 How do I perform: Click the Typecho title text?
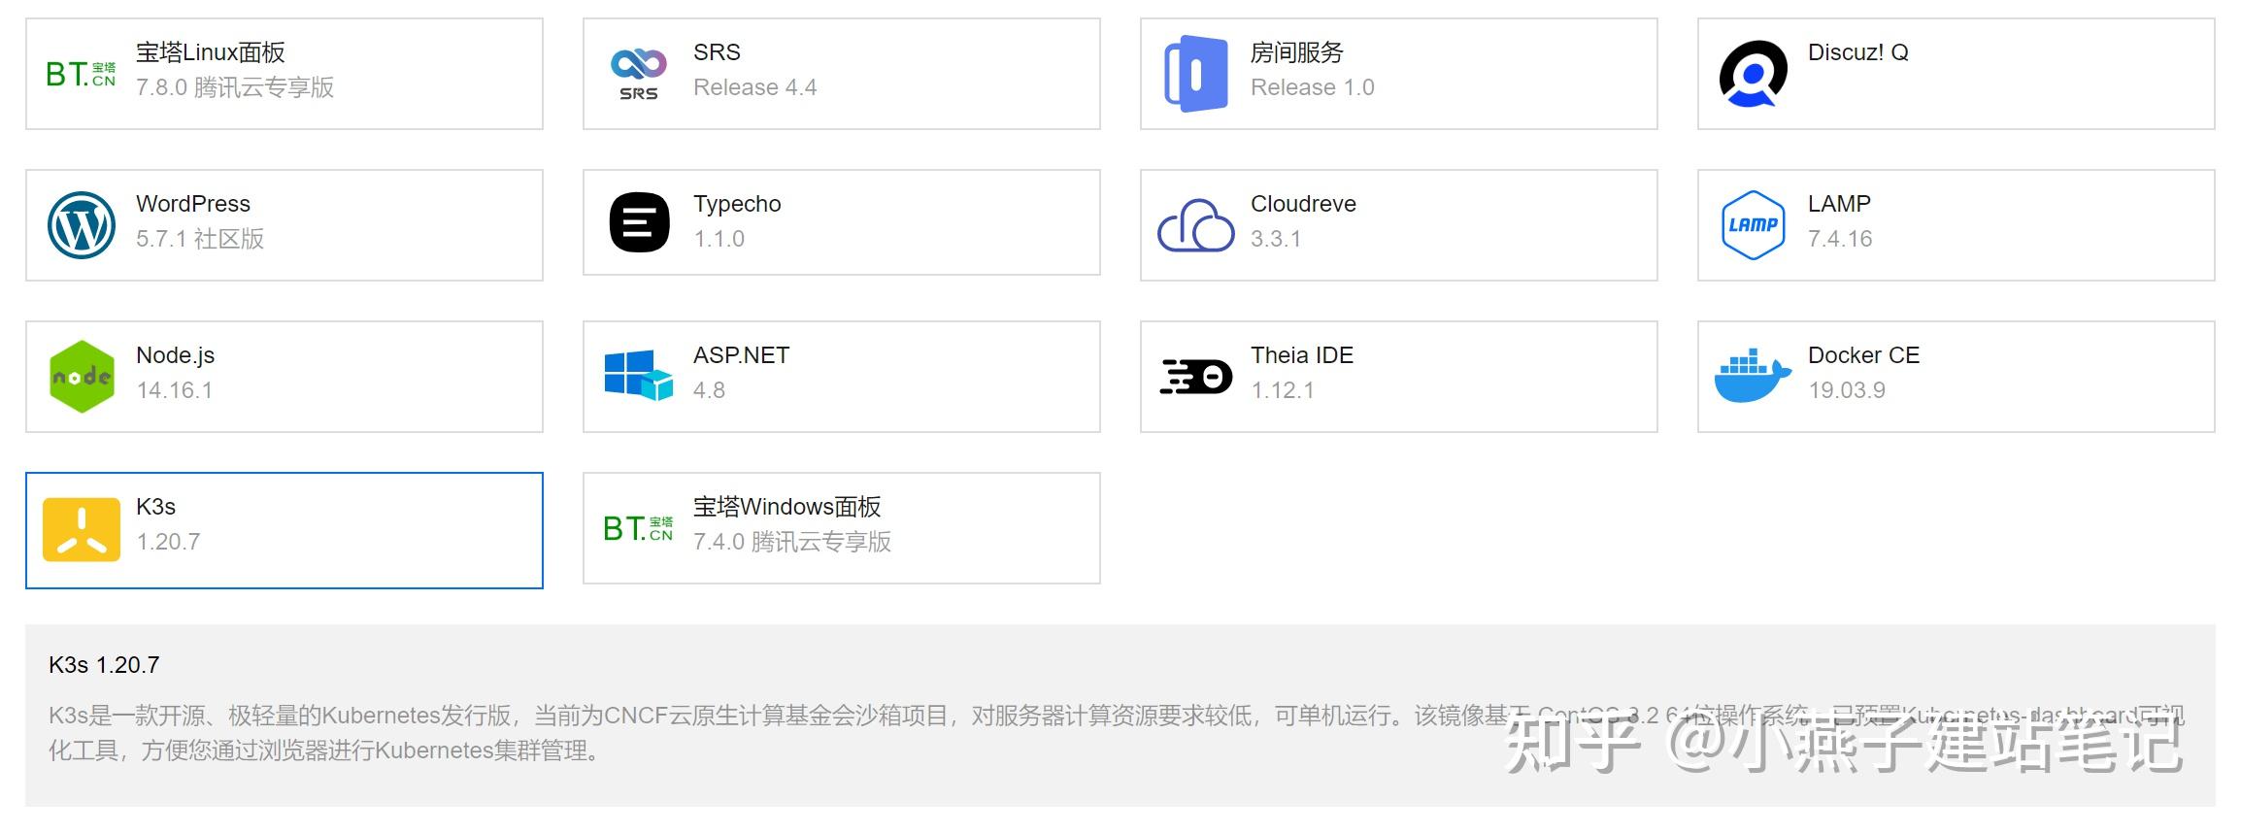[x=737, y=204]
